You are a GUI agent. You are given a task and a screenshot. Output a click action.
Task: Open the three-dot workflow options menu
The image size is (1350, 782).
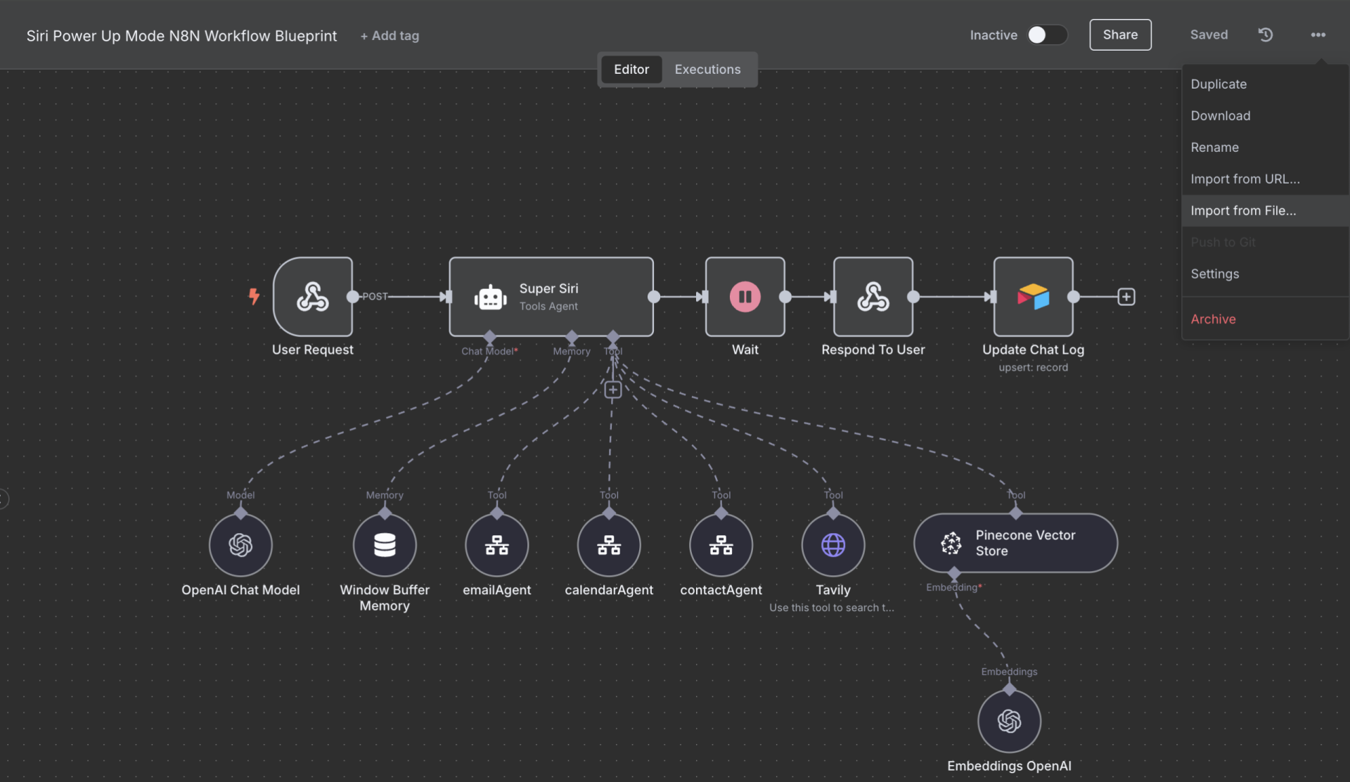point(1318,34)
